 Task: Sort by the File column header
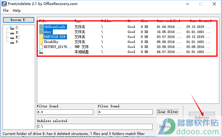pyautogui.click(x=55, y=21)
